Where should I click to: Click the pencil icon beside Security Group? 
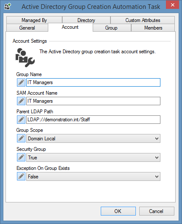[21, 157]
